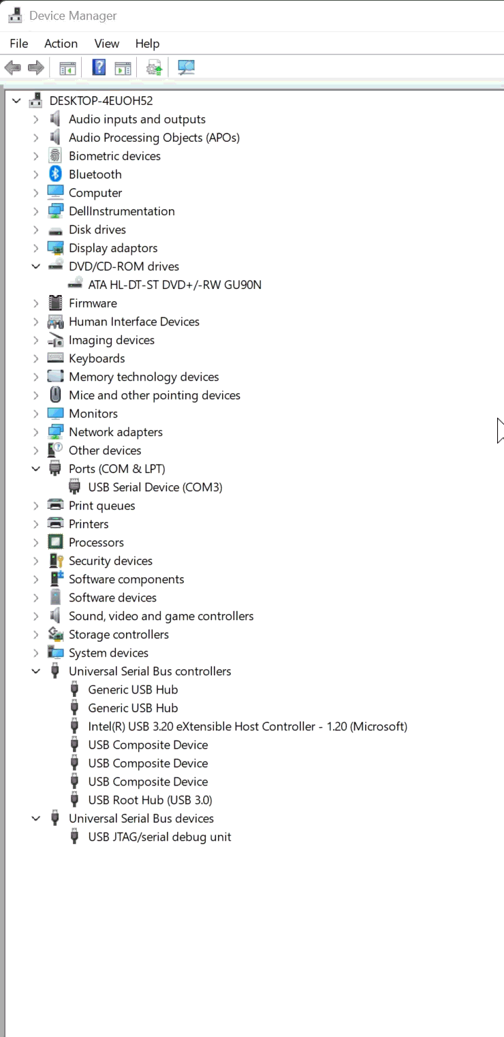Select the DESKTOP-4EUOH52 root node
This screenshot has width=504, height=1037.
[101, 101]
